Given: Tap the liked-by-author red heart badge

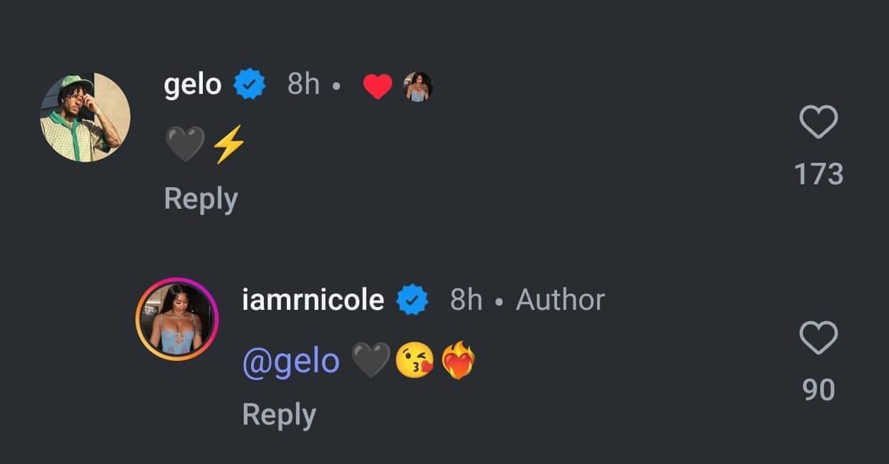Looking at the screenshot, I should [379, 84].
